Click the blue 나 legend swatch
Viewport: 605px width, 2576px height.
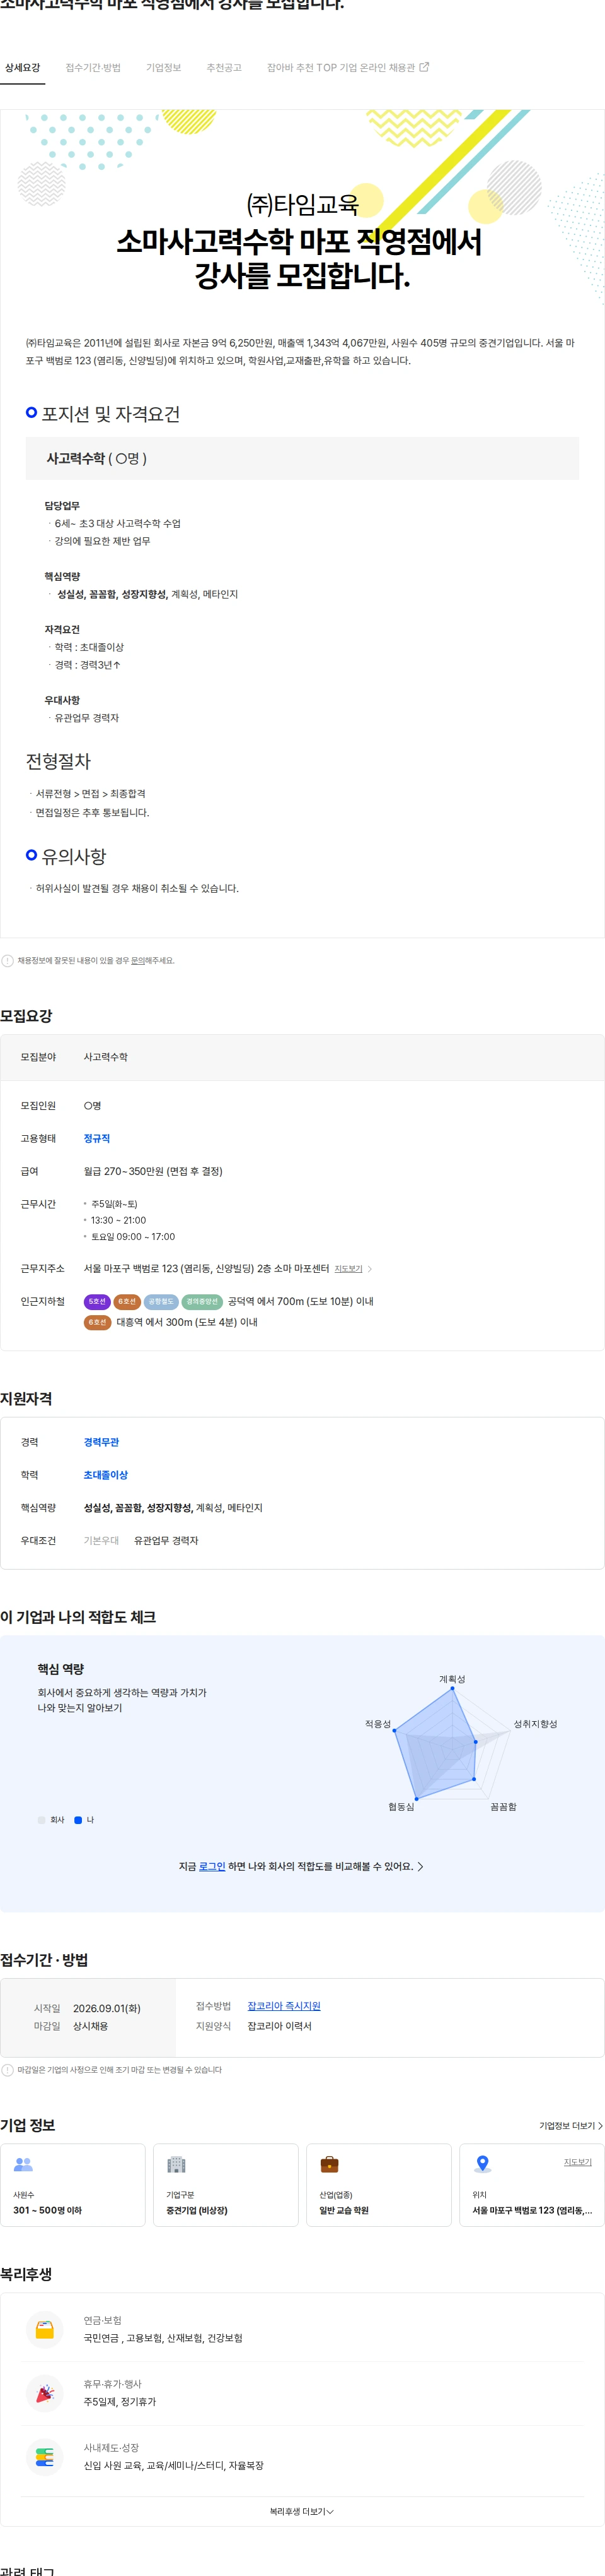(x=78, y=1820)
